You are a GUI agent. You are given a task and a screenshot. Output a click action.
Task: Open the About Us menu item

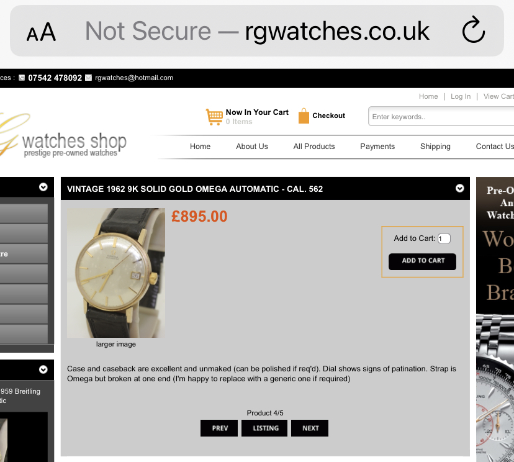click(x=252, y=147)
